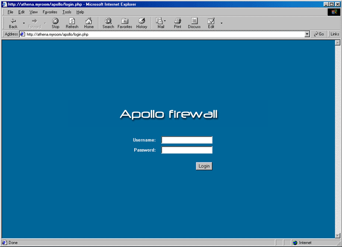The height and width of the screenshot is (247, 342).
Task: Show the History panel icon
Action: [x=142, y=21]
